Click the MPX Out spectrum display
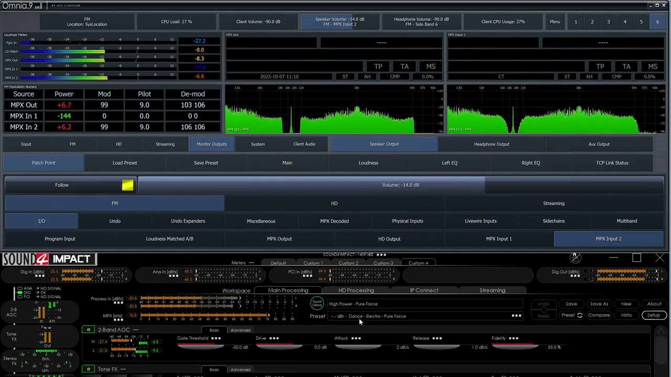 point(334,109)
